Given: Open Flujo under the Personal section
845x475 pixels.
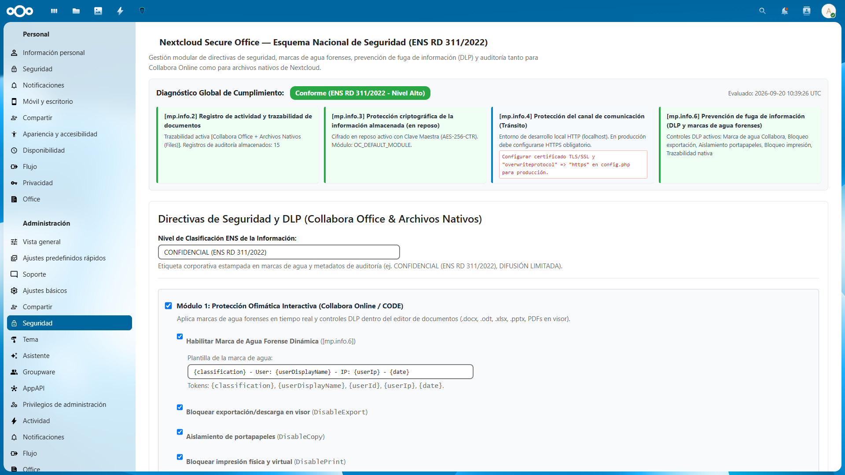Looking at the screenshot, I should tap(70, 167).
